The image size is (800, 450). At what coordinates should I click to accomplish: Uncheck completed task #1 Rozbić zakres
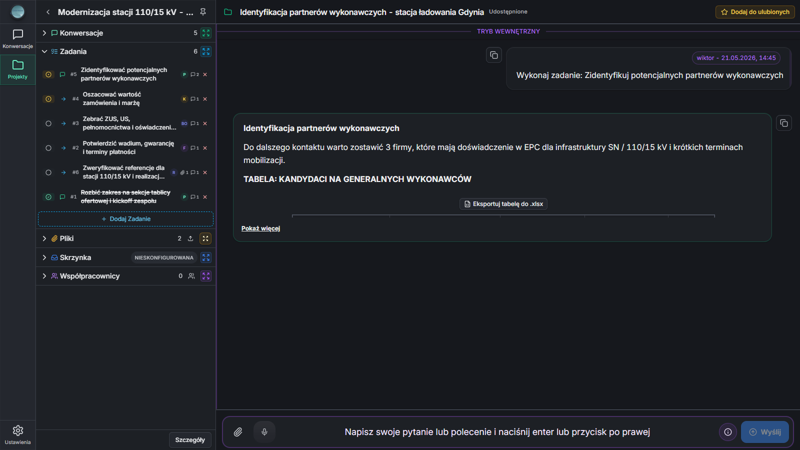(48, 197)
